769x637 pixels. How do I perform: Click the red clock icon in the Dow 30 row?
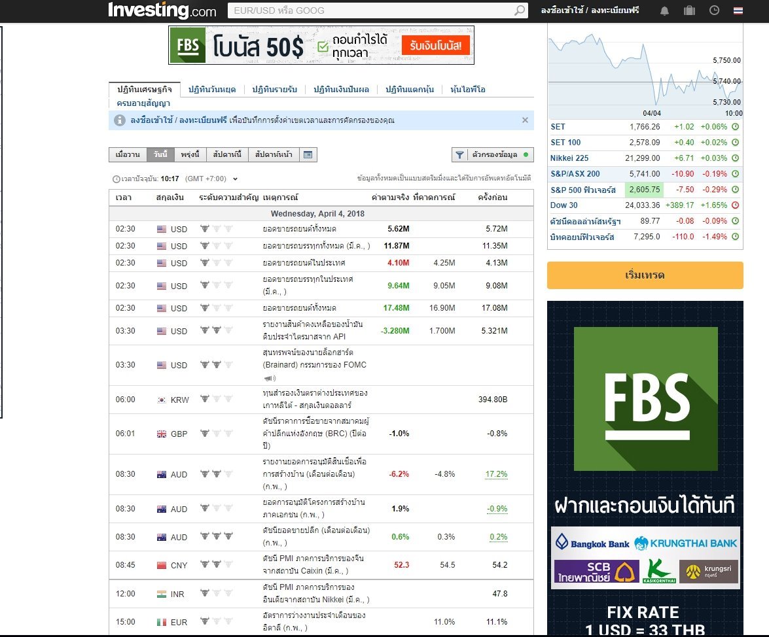click(735, 205)
